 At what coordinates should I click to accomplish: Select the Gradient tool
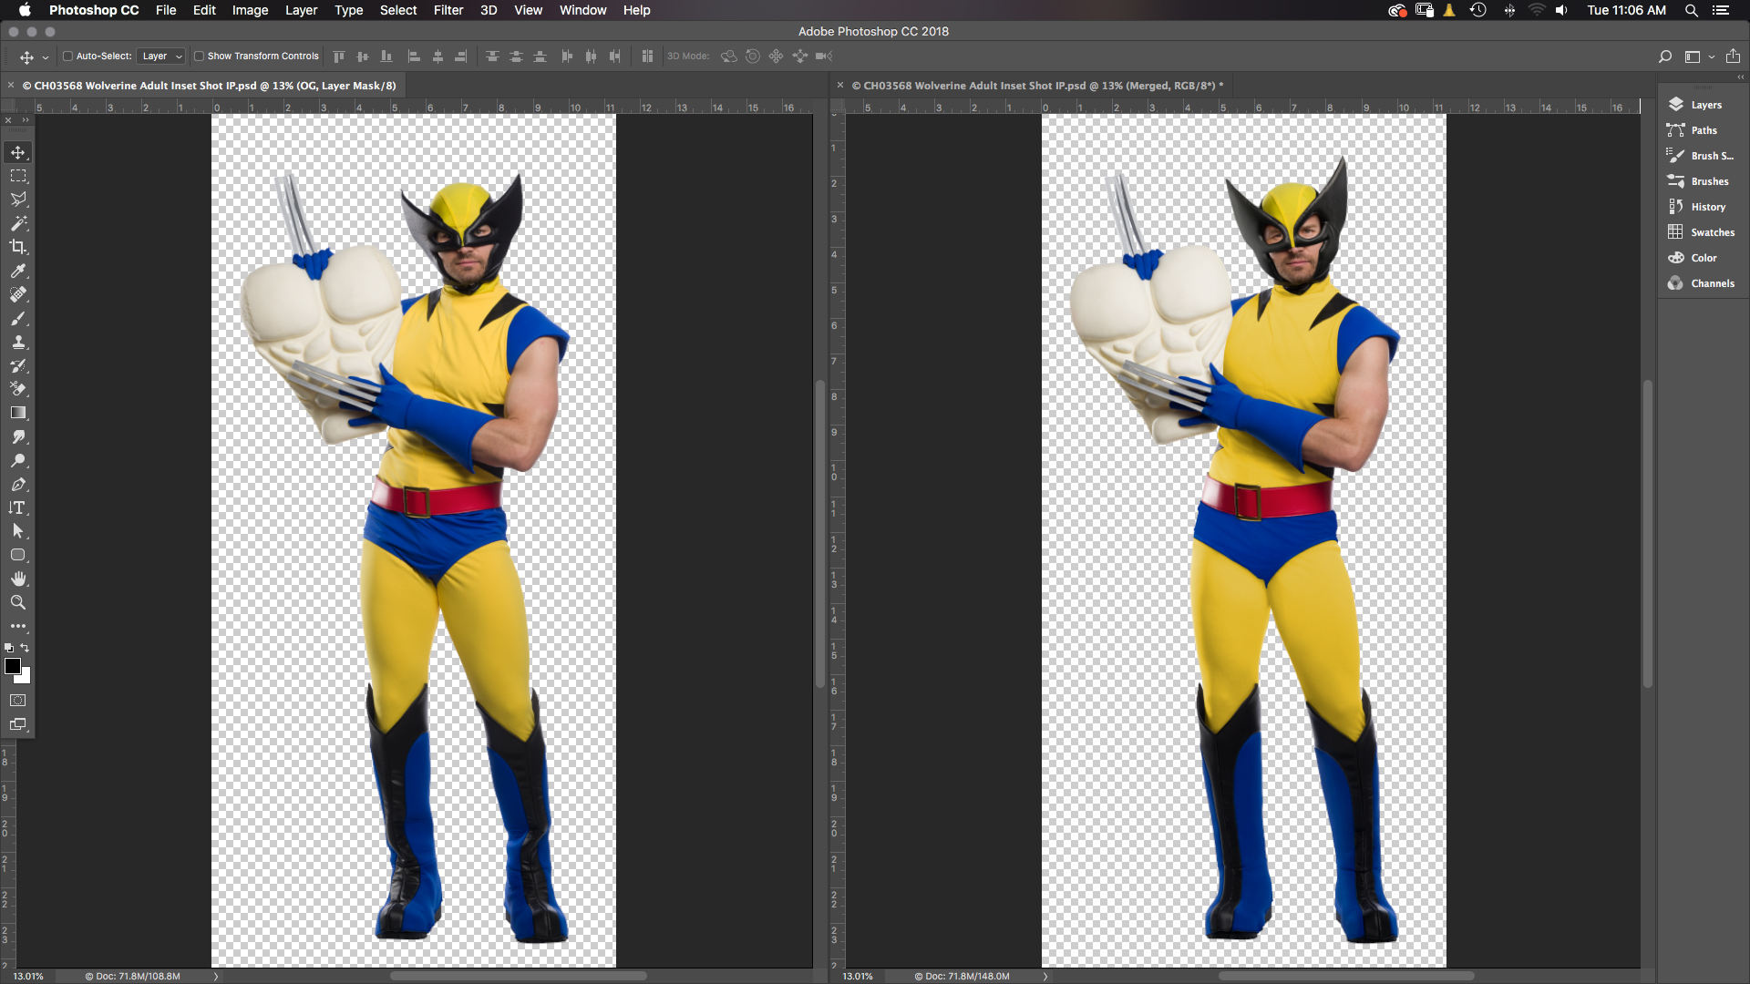click(18, 413)
